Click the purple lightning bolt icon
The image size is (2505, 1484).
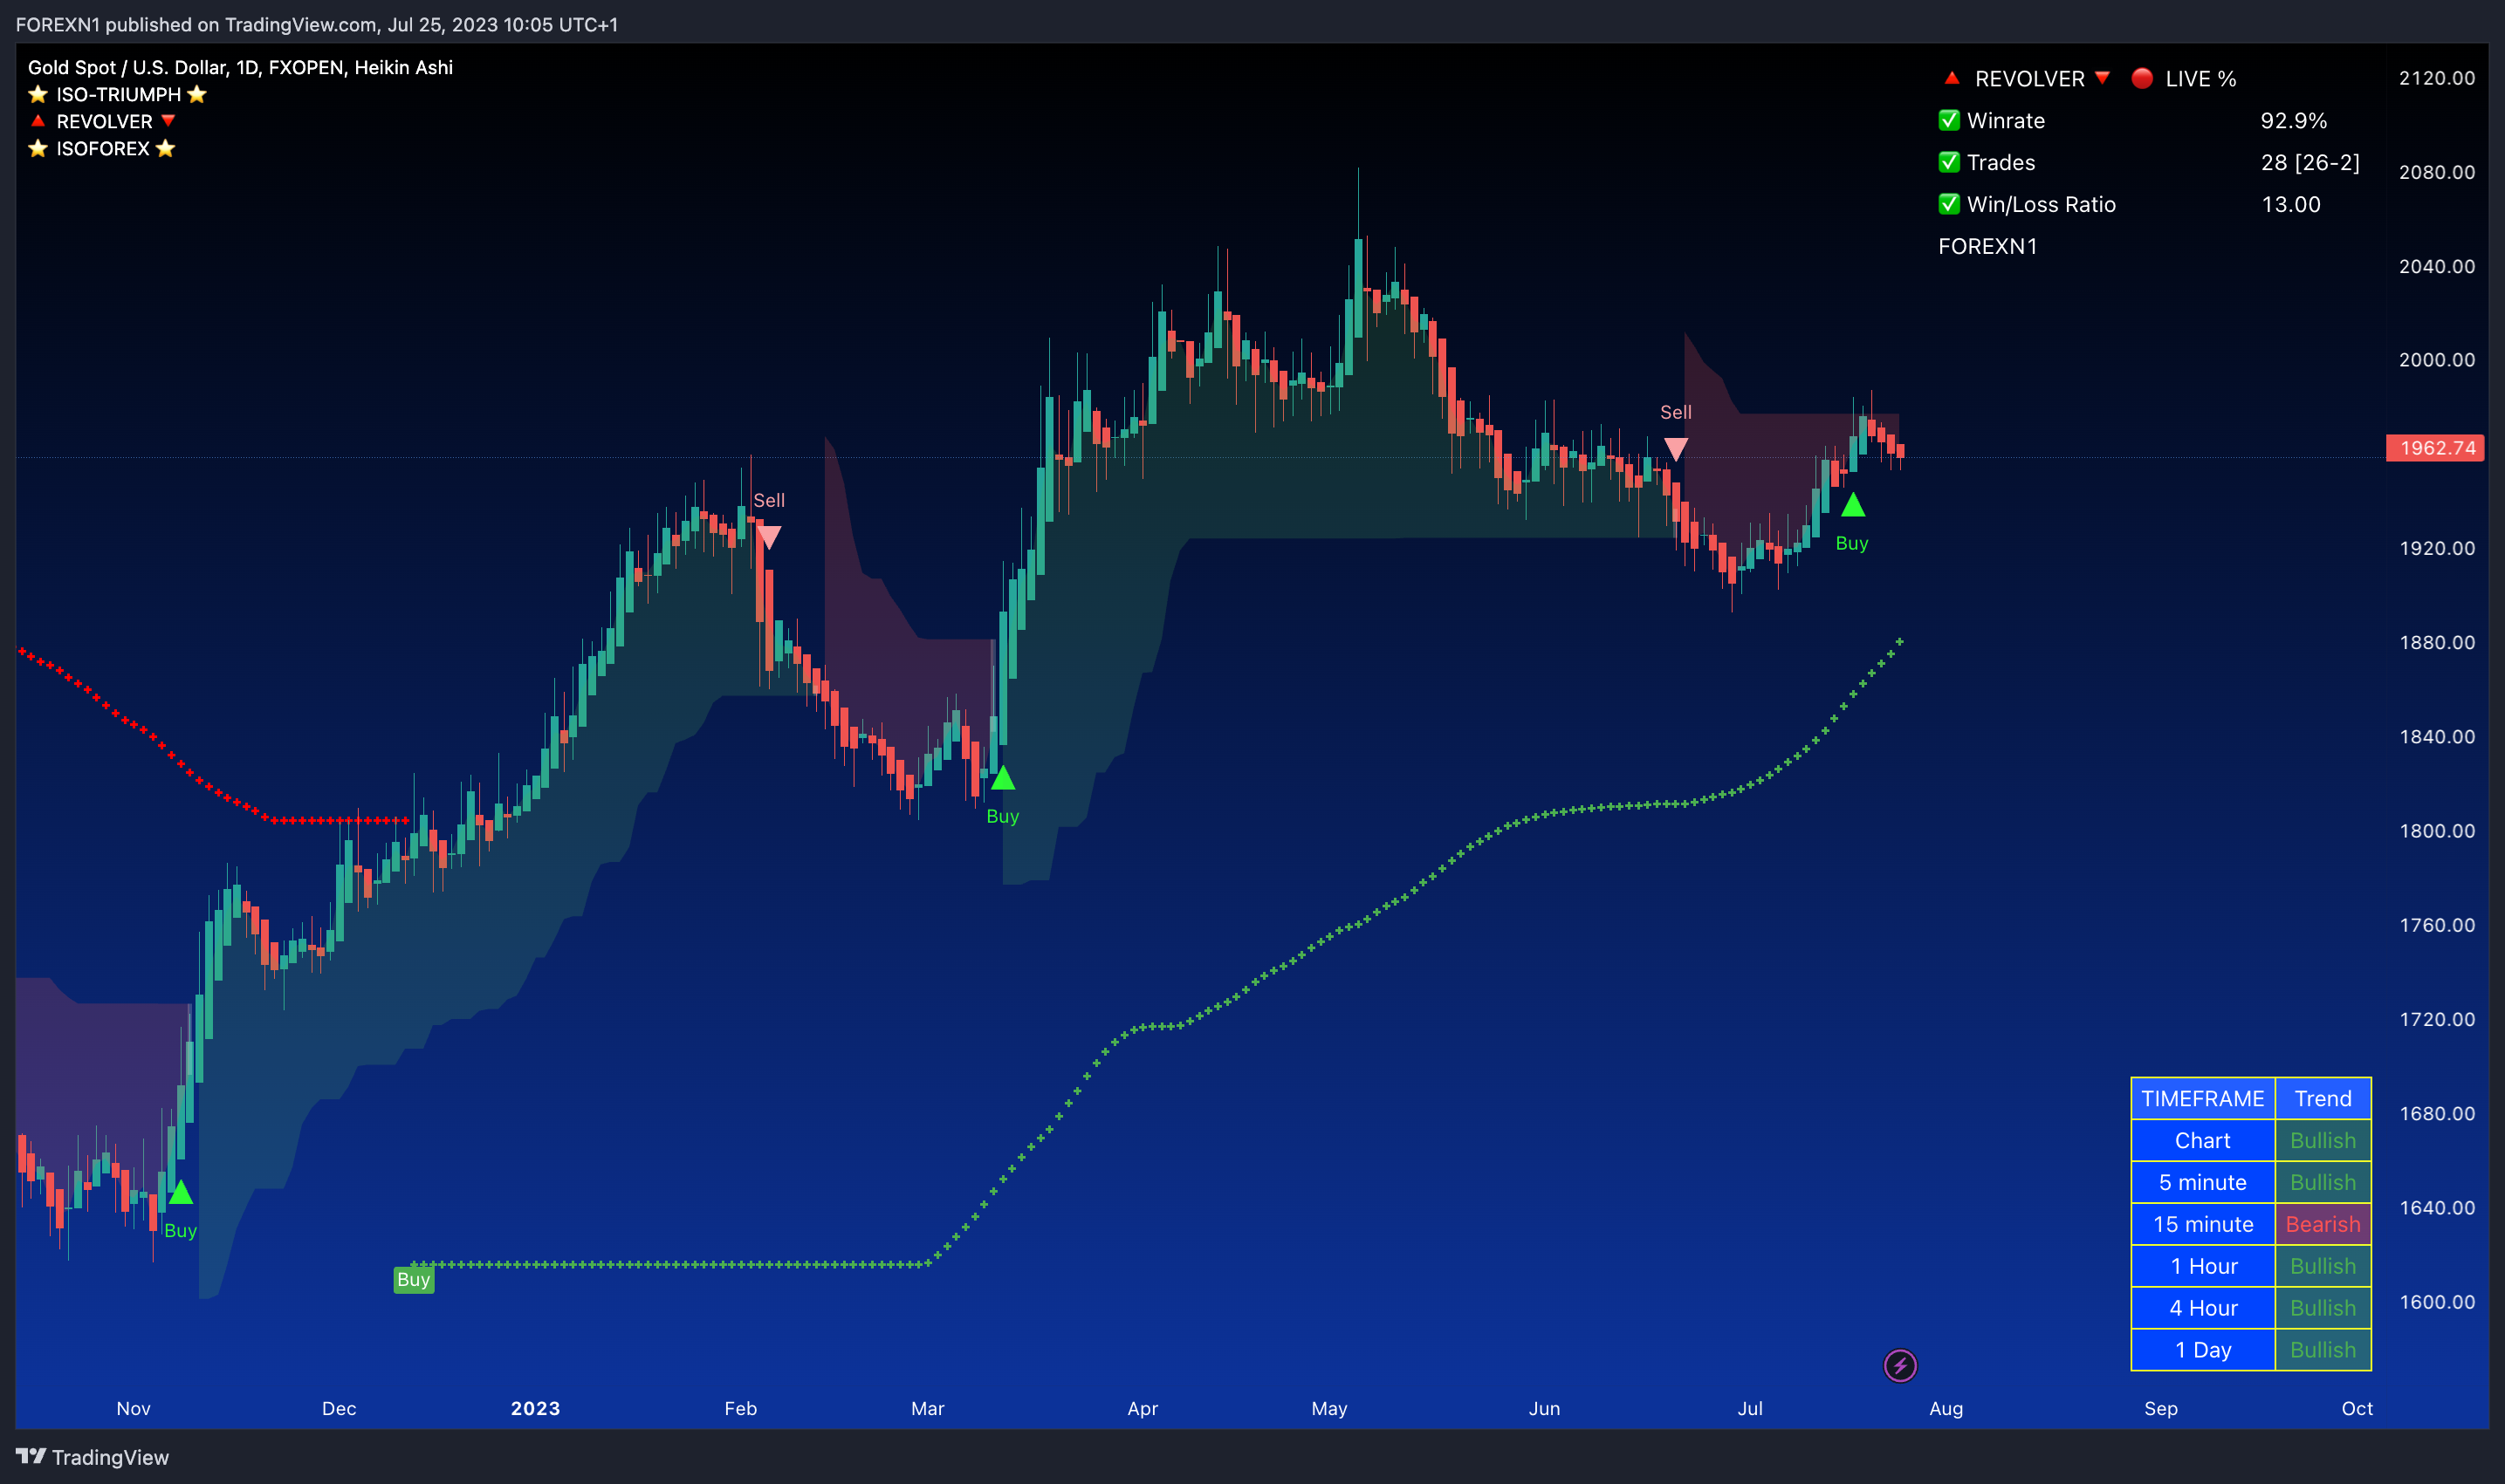(1900, 1365)
